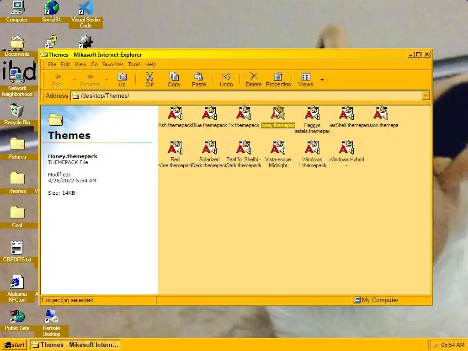Select the Vista-esque Midnight theme file
The image size is (468, 351).
click(278, 148)
